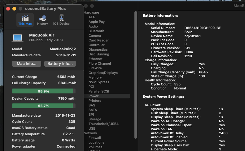Click the Mac manufacture date 2016-01-11
Viewport: 245px width, 151px height.
point(66,55)
